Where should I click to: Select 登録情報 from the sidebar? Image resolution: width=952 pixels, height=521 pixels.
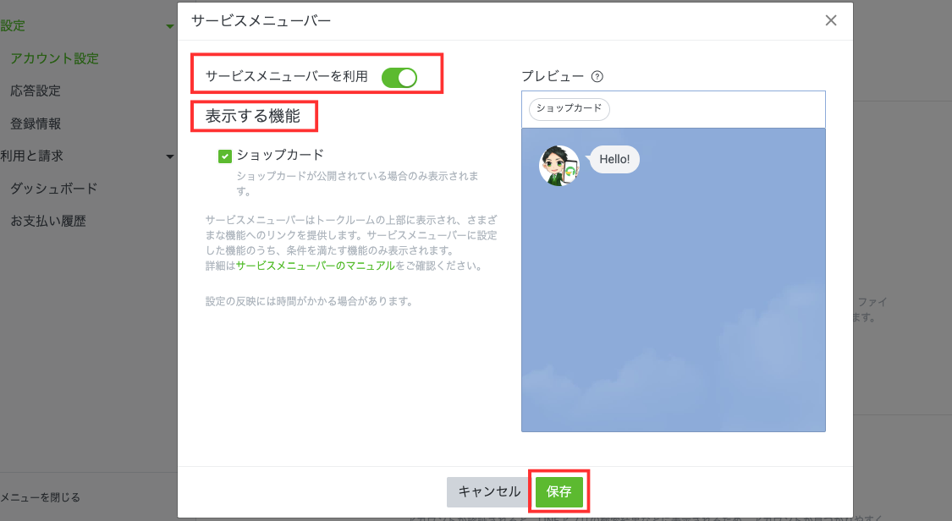[x=36, y=123]
